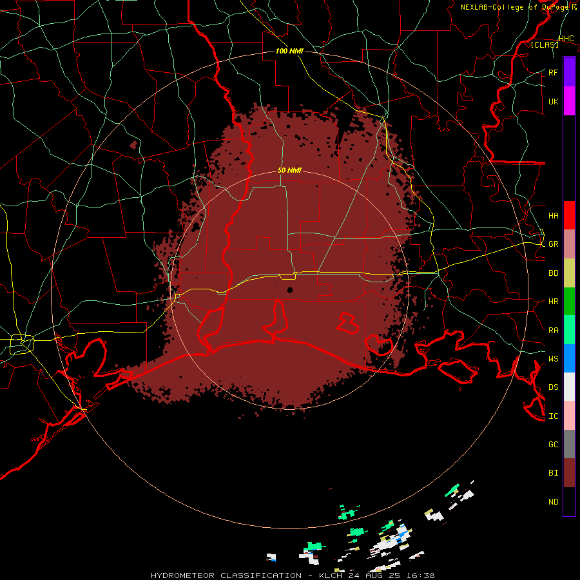Click the WS blue legend swatch

569,358
